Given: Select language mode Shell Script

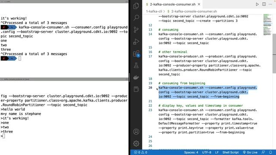Looking at the screenshot, I should point(230,152).
